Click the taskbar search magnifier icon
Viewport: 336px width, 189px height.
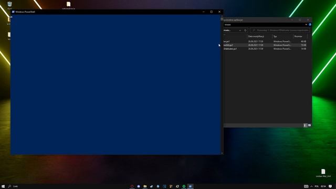(x=9, y=186)
